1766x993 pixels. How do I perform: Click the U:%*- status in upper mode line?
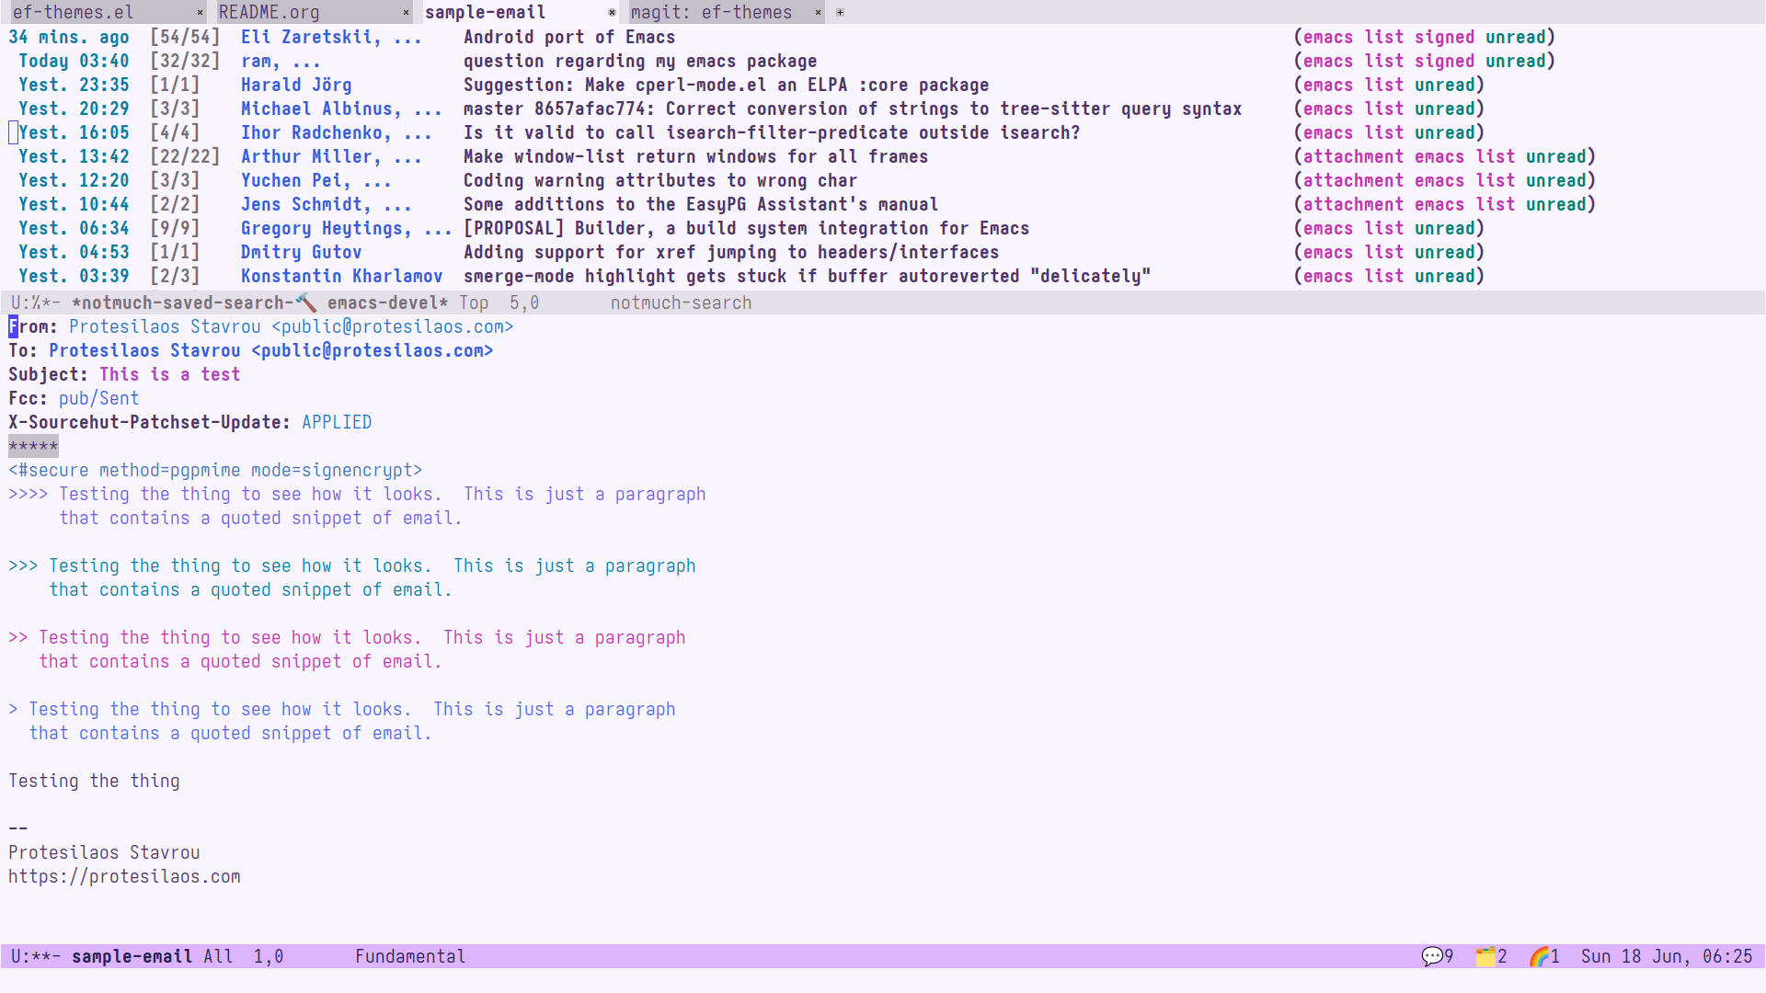coord(36,302)
